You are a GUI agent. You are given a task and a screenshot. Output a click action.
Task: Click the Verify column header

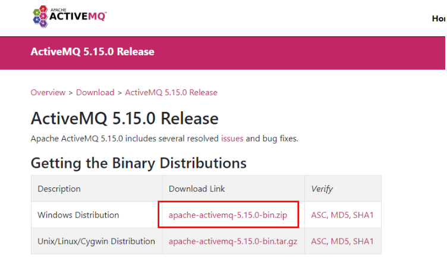pyautogui.click(x=322, y=189)
